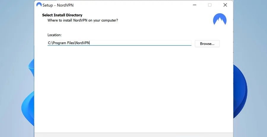Click the Location path input field

point(119,43)
